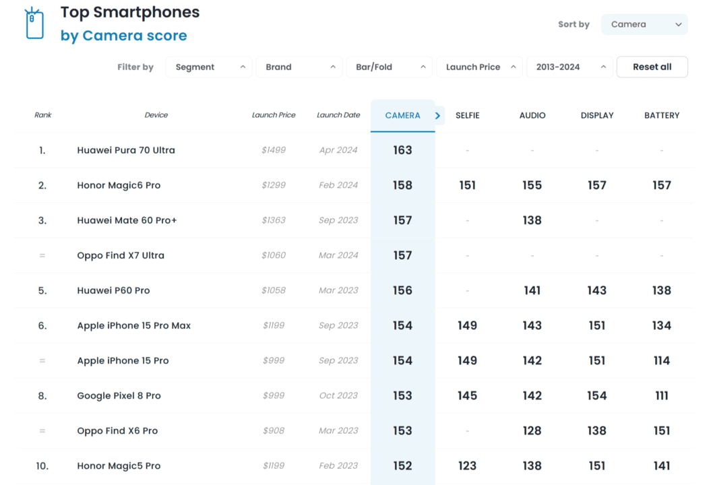
Task: Click audio score 128 for Oppo Find X6 Pro
Action: pyautogui.click(x=532, y=430)
